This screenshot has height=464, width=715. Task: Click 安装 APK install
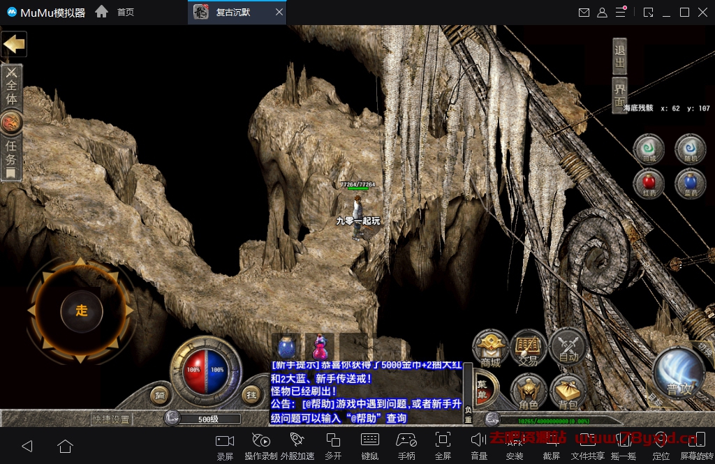click(515, 447)
